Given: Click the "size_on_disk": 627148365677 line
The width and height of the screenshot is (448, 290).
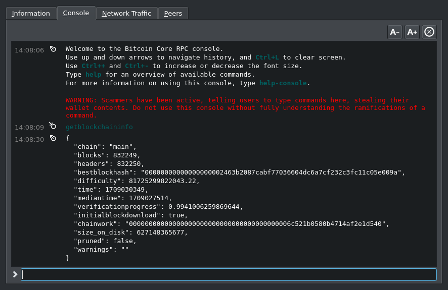Looking at the screenshot, I should 131,233.
